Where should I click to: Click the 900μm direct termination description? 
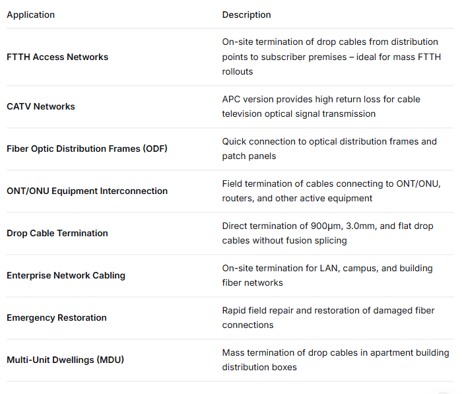(x=327, y=233)
